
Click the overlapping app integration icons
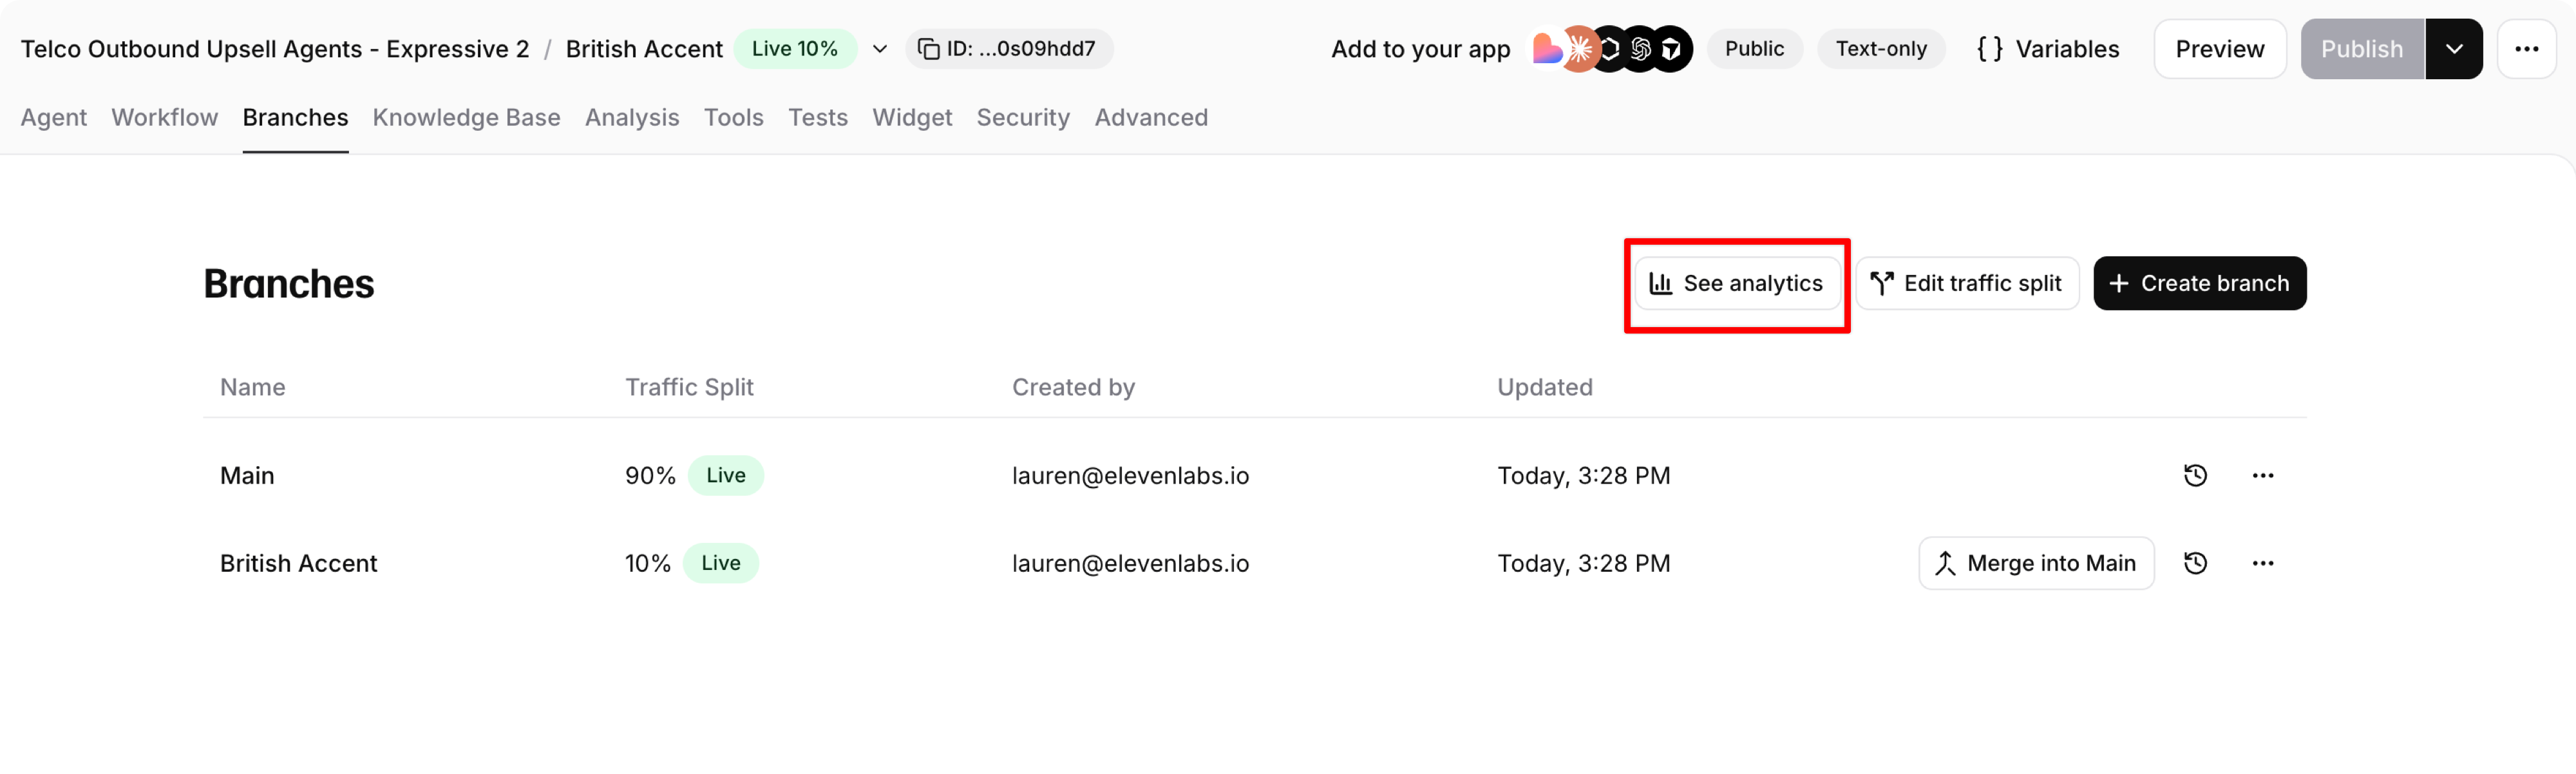tap(1611, 49)
